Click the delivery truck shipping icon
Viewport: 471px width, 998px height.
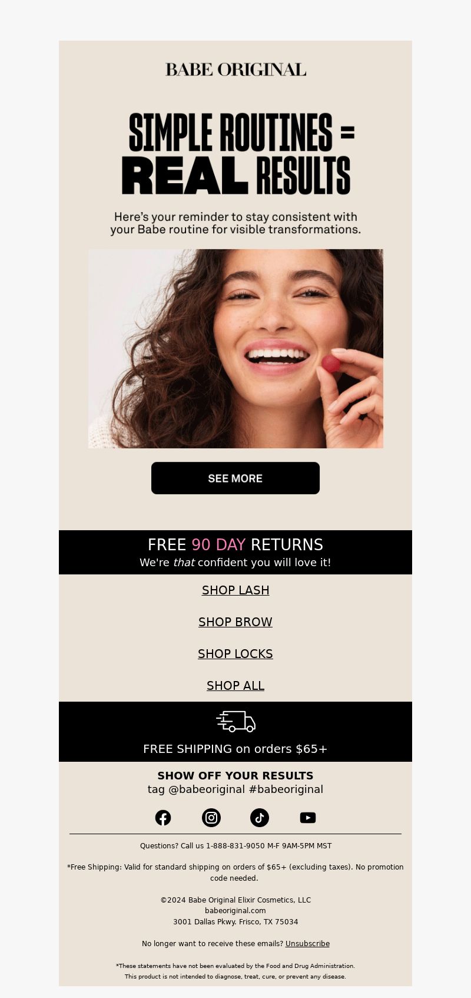tap(235, 721)
